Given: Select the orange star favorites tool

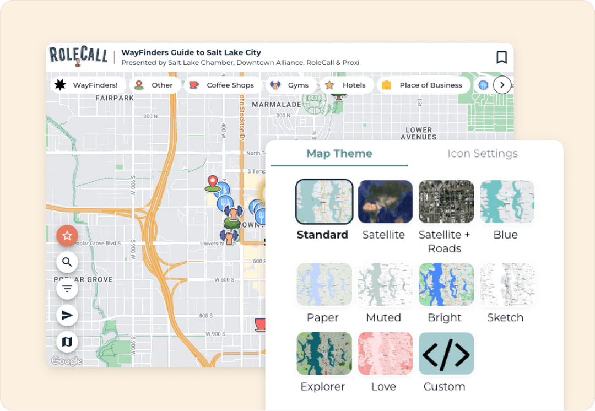Looking at the screenshot, I should click(67, 236).
